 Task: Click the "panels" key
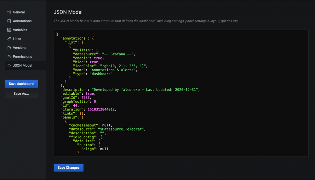[69, 117]
